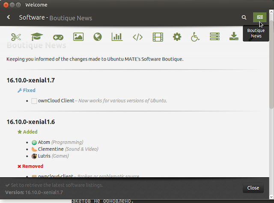
Task: Open the download tray category icon
Action: tap(234, 36)
